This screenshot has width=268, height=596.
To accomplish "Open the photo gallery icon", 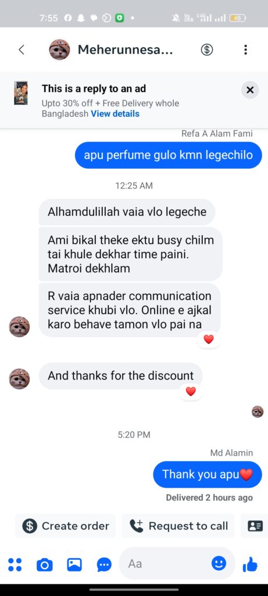I will [x=74, y=565].
